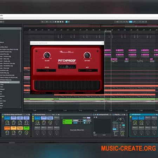Viewport: 158px width, 158px height.
Task: Turn the first blue macro knob in Nexus Delay rack
Action: tap(7, 123)
